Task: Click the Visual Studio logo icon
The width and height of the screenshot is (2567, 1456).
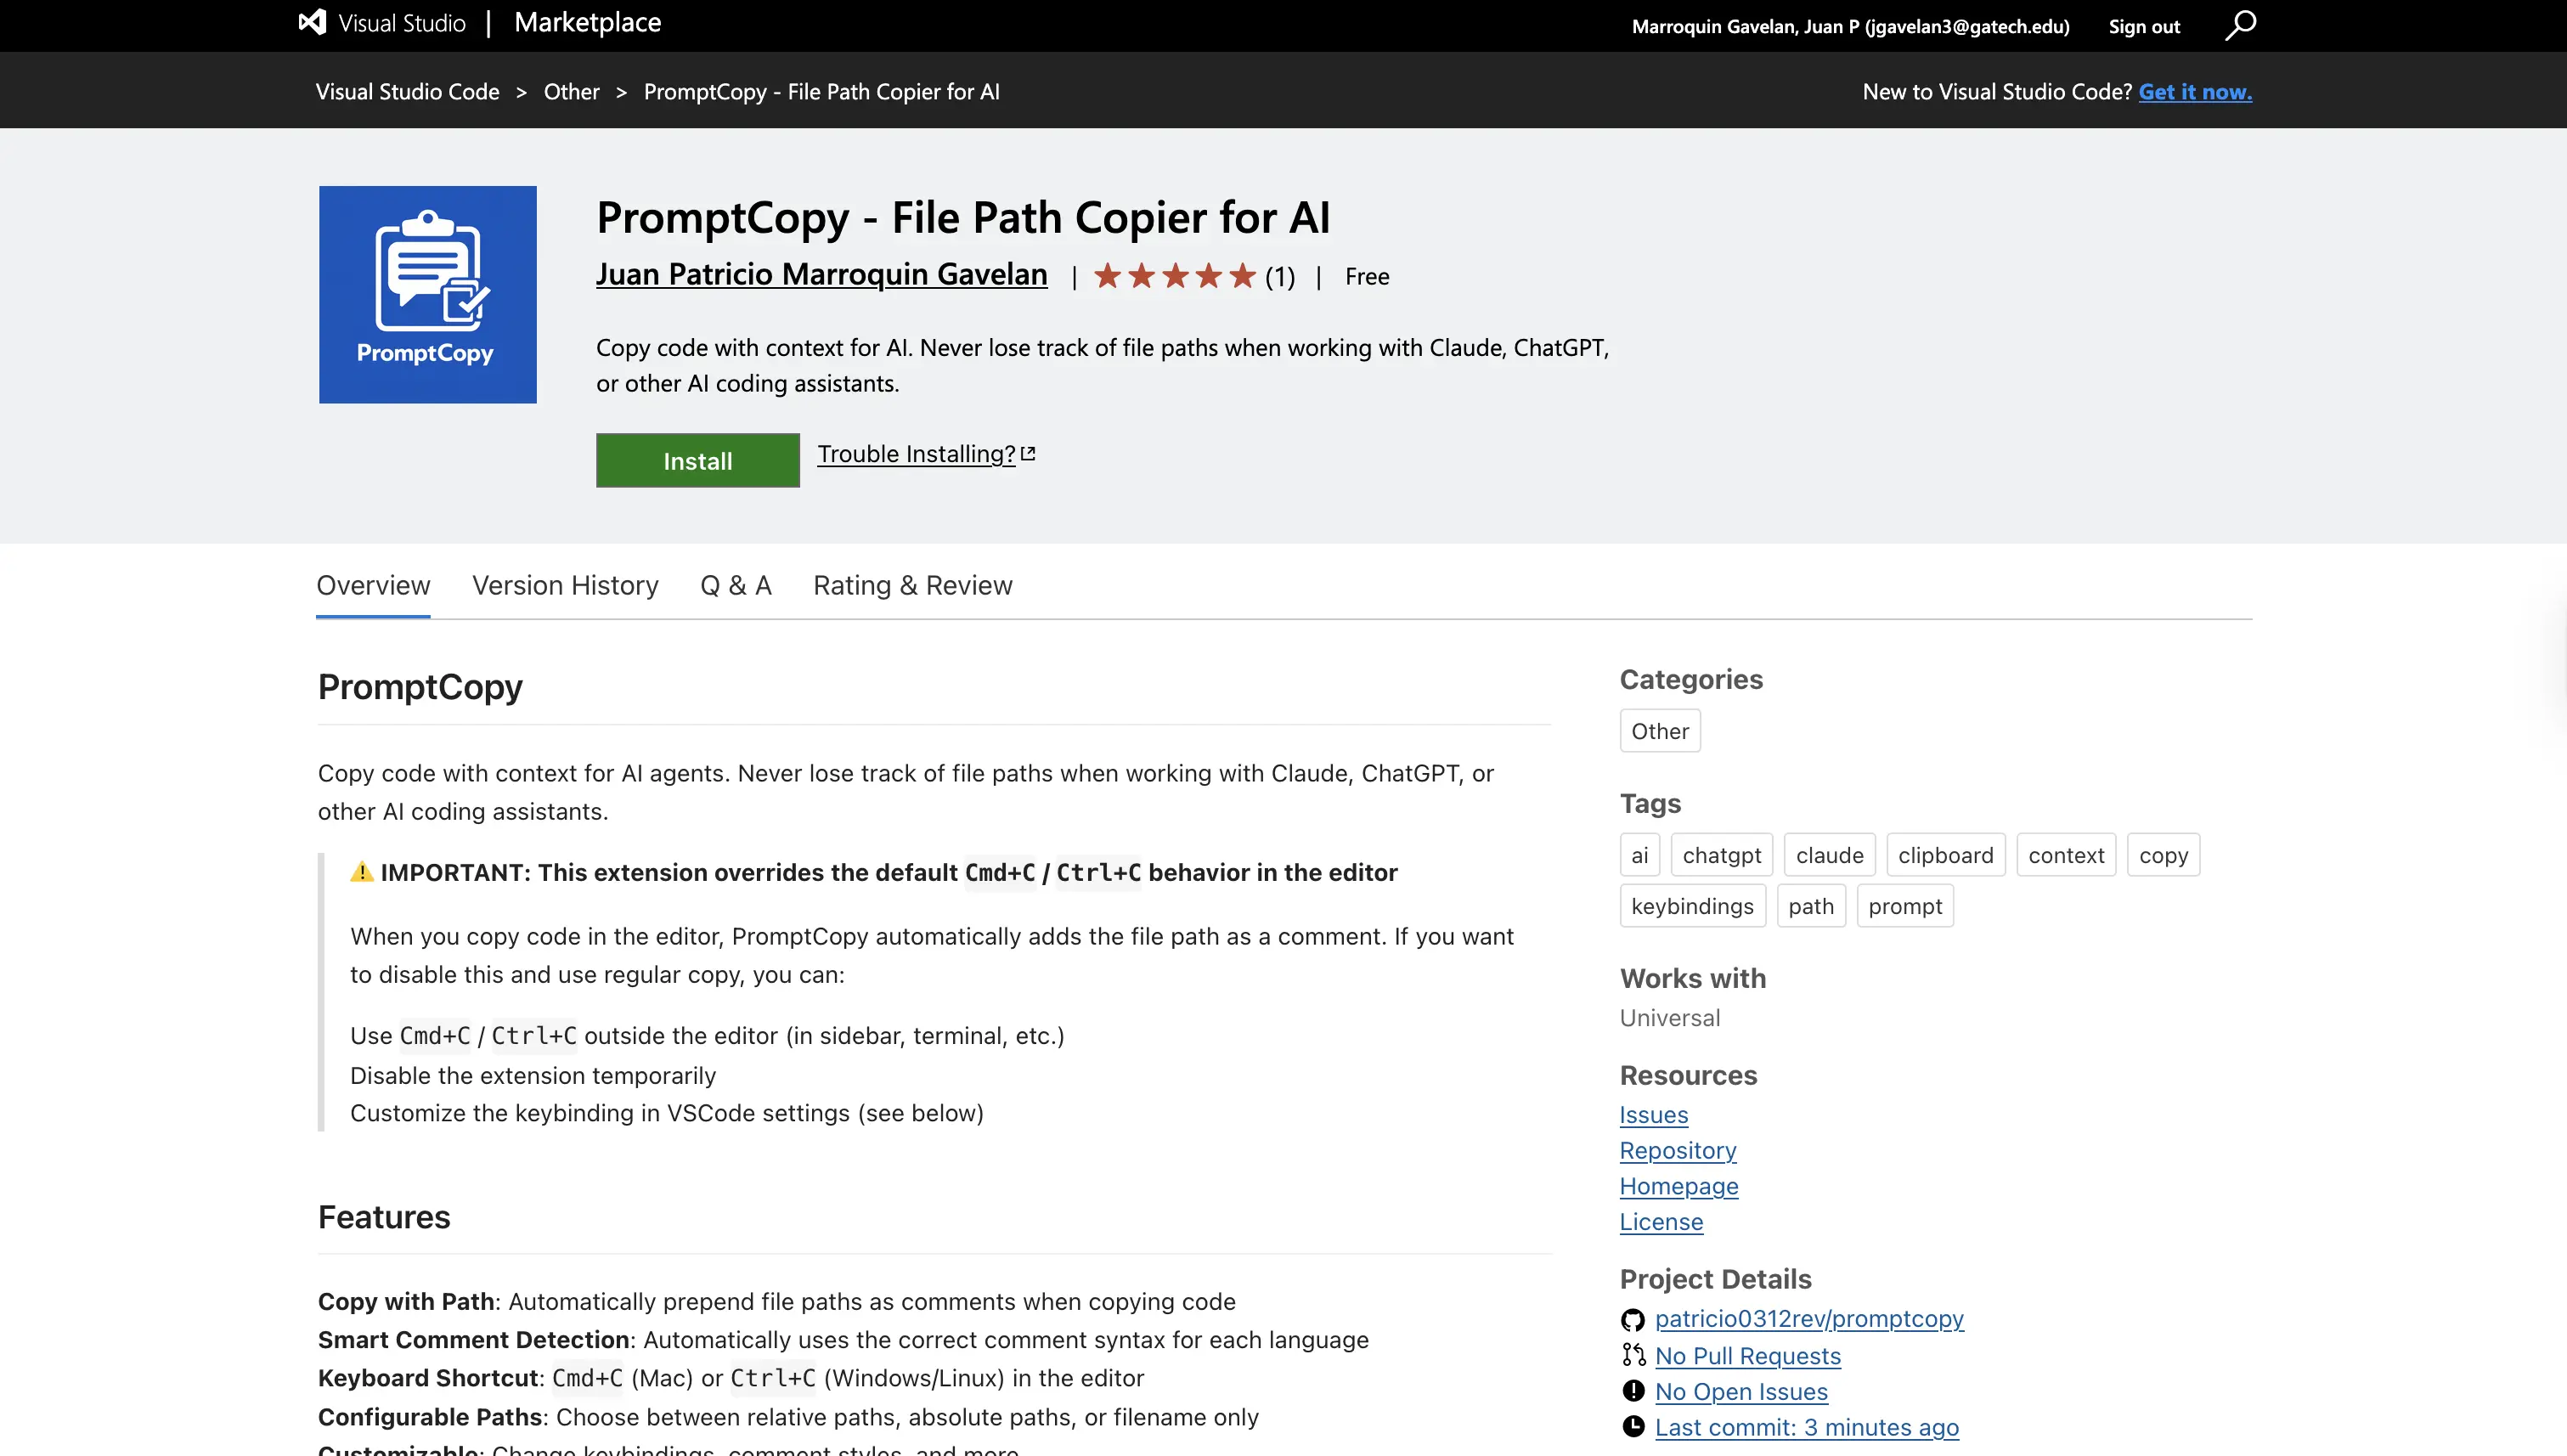Action: [x=312, y=22]
